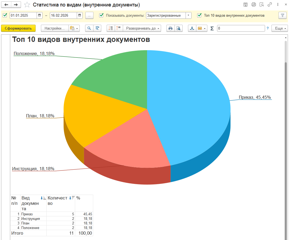289x240 pixels.
Task: Uncheck the date period checkbox
Action: 5,15
